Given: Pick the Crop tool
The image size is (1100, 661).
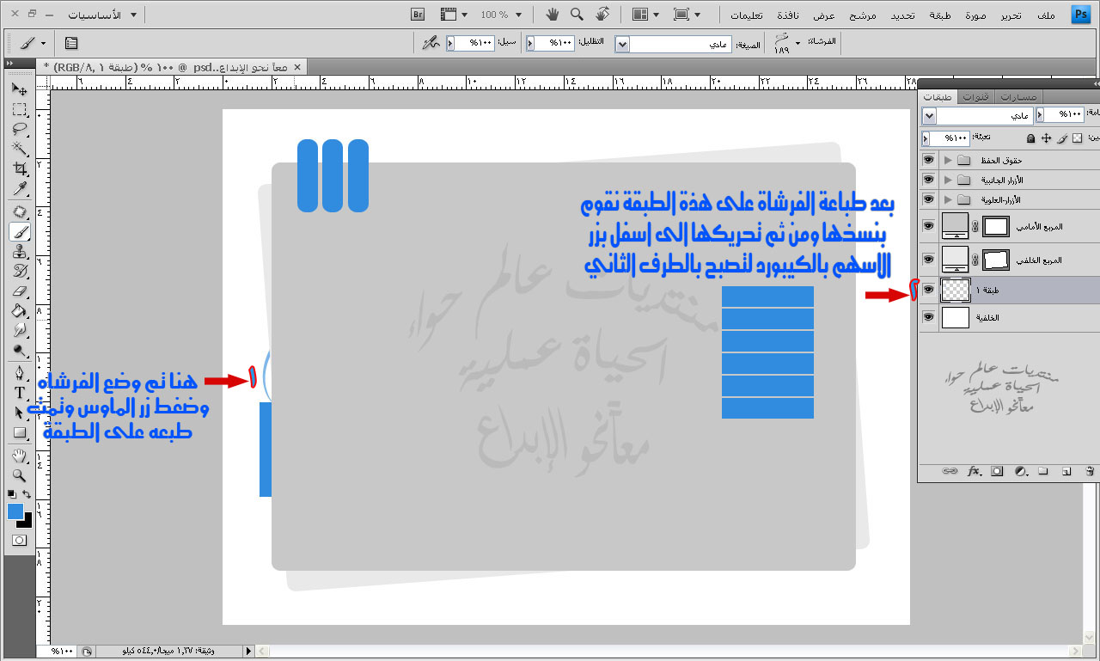Looking at the screenshot, I should pyautogui.click(x=20, y=168).
